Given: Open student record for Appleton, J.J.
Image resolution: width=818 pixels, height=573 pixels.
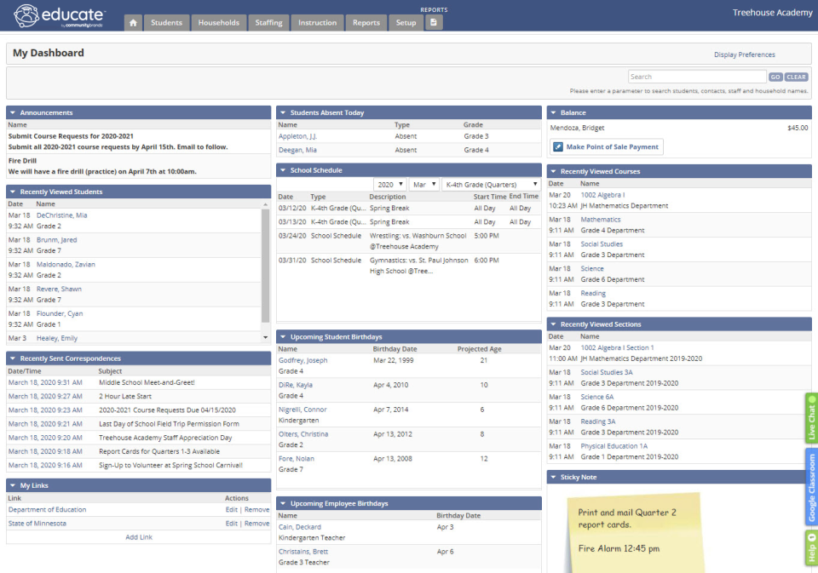Looking at the screenshot, I should click(302, 135).
